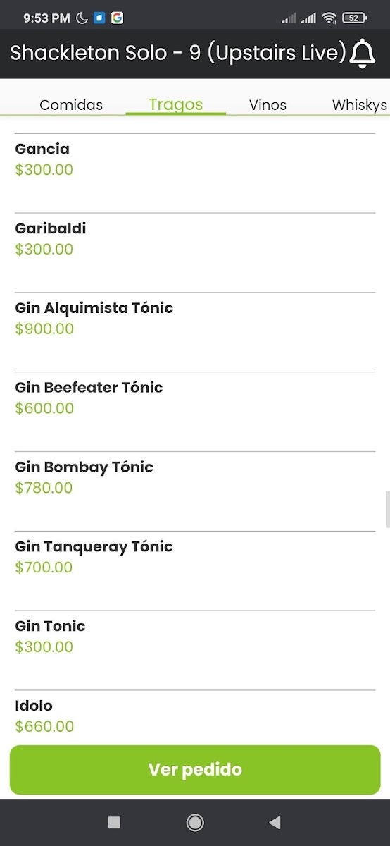Select the Gancia drink item

195,173
